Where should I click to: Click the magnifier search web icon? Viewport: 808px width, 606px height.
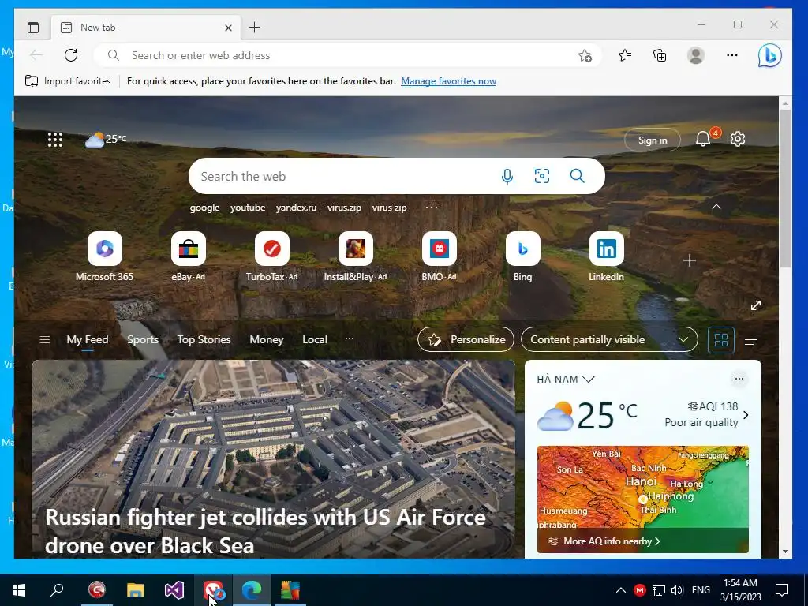pyautogui.click(x=577, y=176)
